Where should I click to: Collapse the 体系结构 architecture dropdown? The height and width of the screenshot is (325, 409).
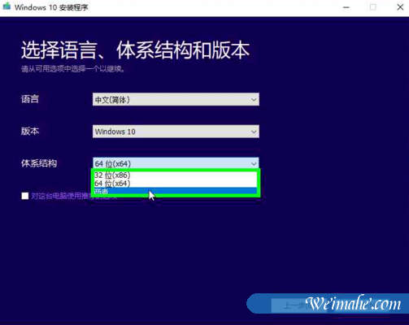click(x=176, y=163)
